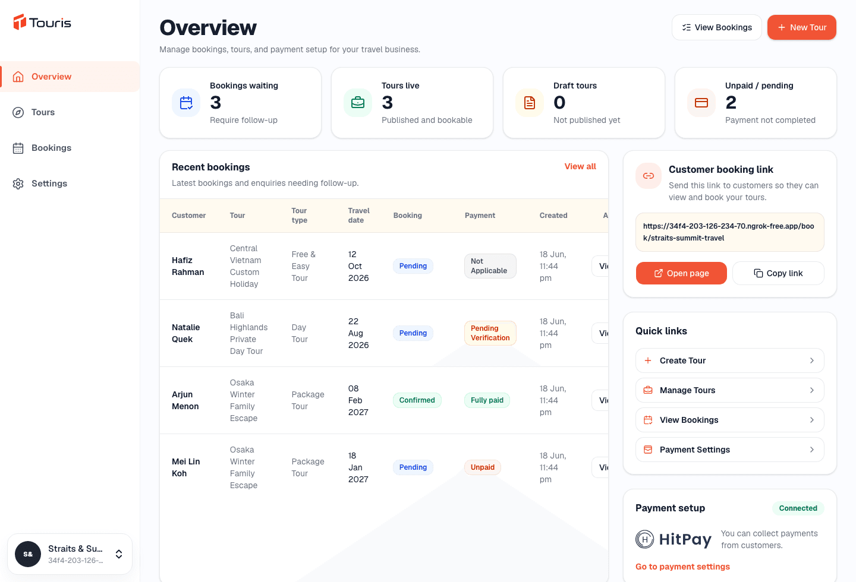Image resolution: width=856 pixels, height=582 pixels.
Task: Click Pending badge for Mei Lin Koh
Action: click(413, 467)
